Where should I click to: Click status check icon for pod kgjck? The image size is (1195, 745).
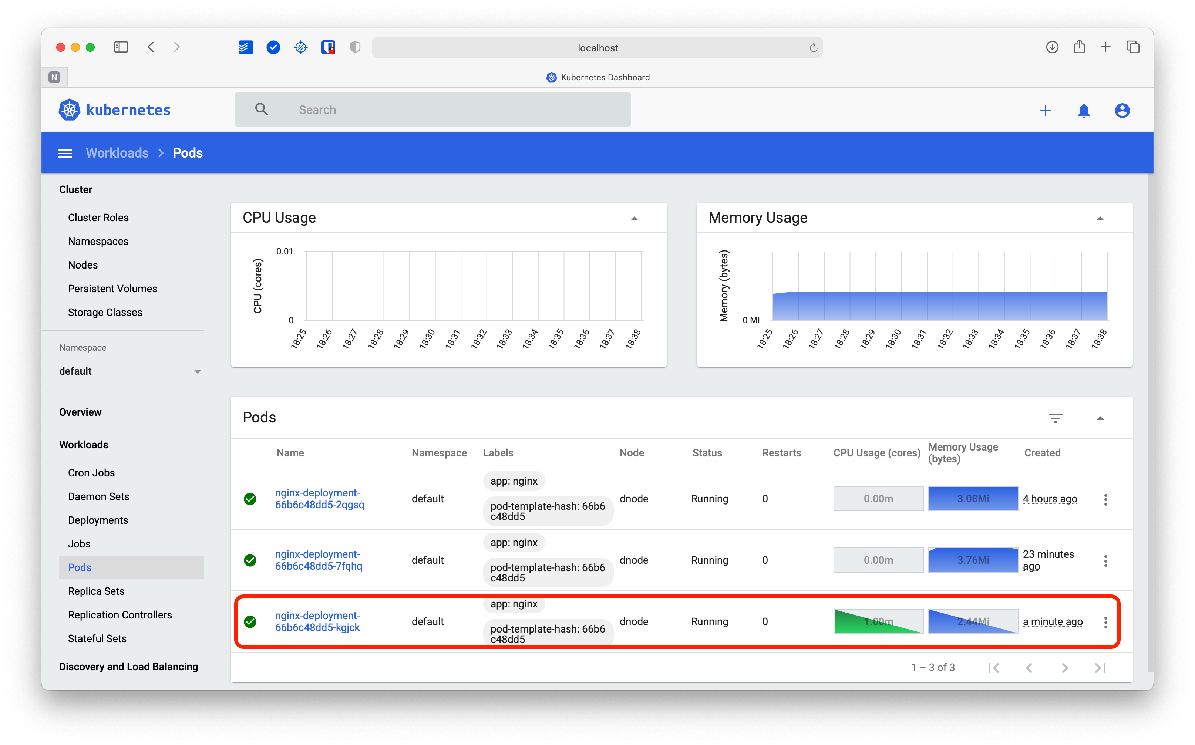point(250,622)
